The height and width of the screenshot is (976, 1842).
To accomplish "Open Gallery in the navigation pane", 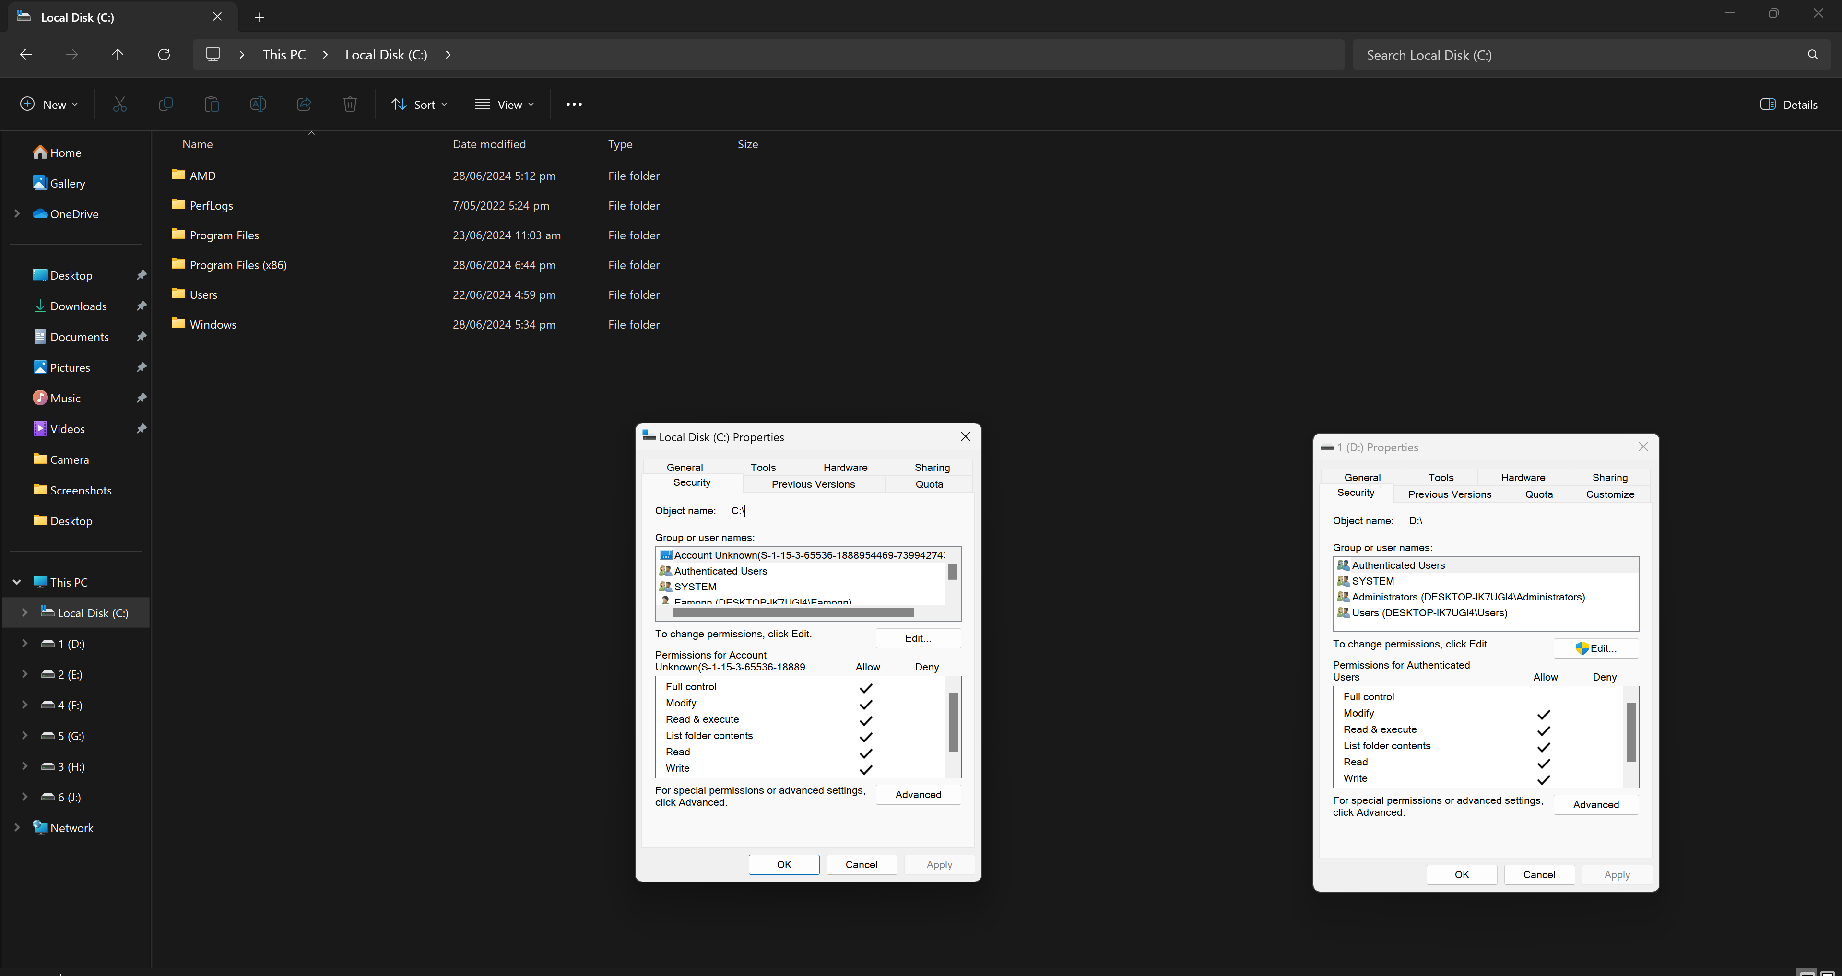I will click(59, 183).
